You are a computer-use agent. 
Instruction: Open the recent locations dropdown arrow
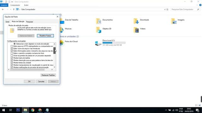point(10,9)
